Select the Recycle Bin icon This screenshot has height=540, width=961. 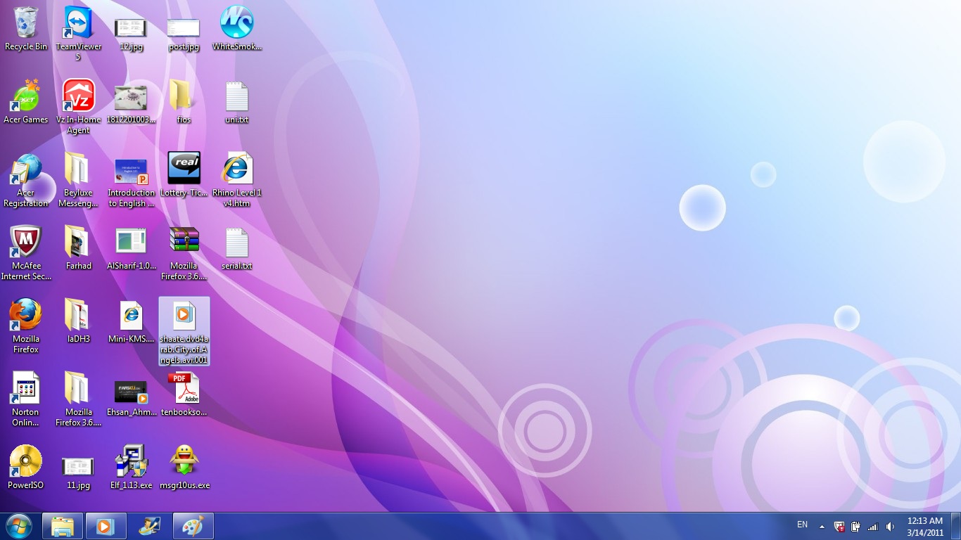click(x=26, y=23)
